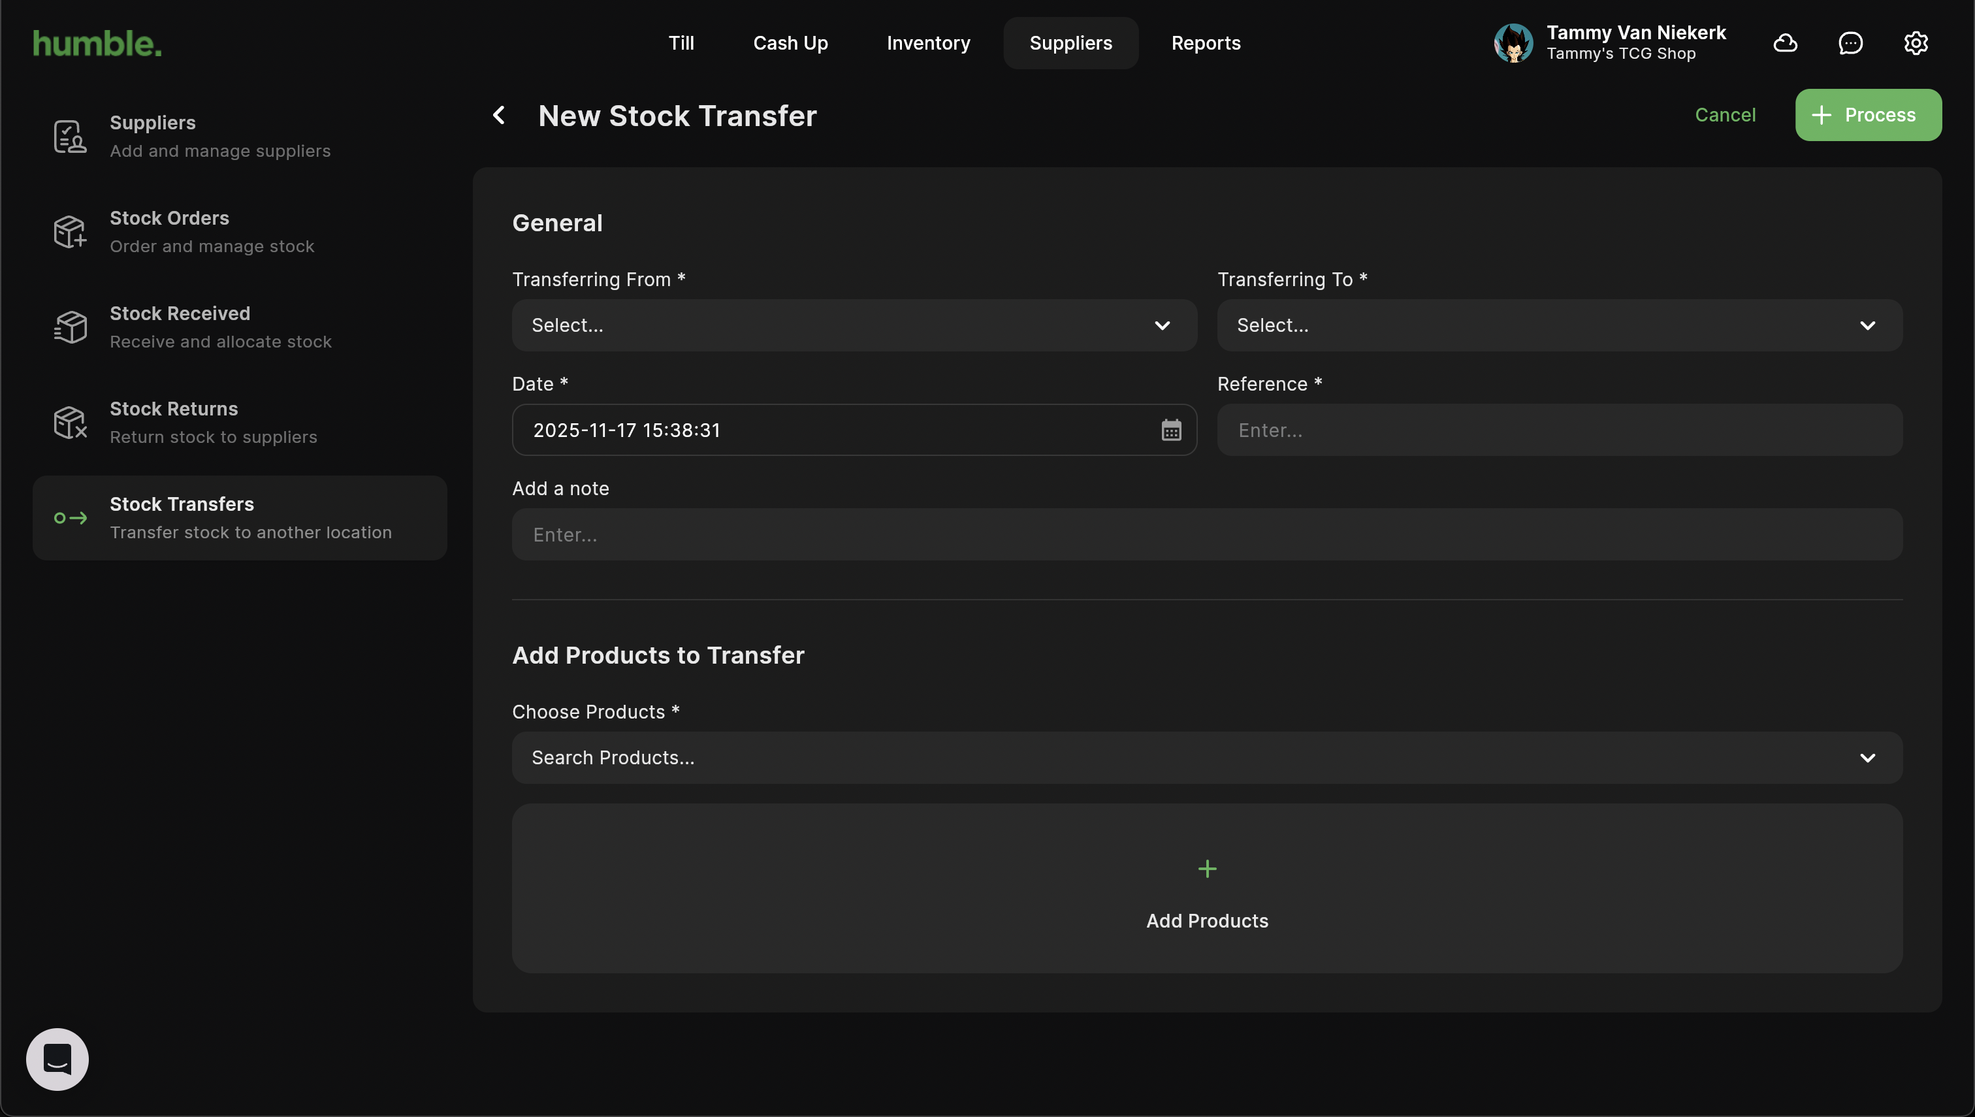1975x1117 pixels.
Task: Open the Search Products dropdown
Action: [1206, 757]
